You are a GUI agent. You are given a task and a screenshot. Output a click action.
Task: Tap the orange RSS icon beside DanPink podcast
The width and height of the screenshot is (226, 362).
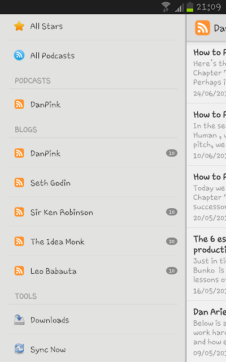[19, 104]
